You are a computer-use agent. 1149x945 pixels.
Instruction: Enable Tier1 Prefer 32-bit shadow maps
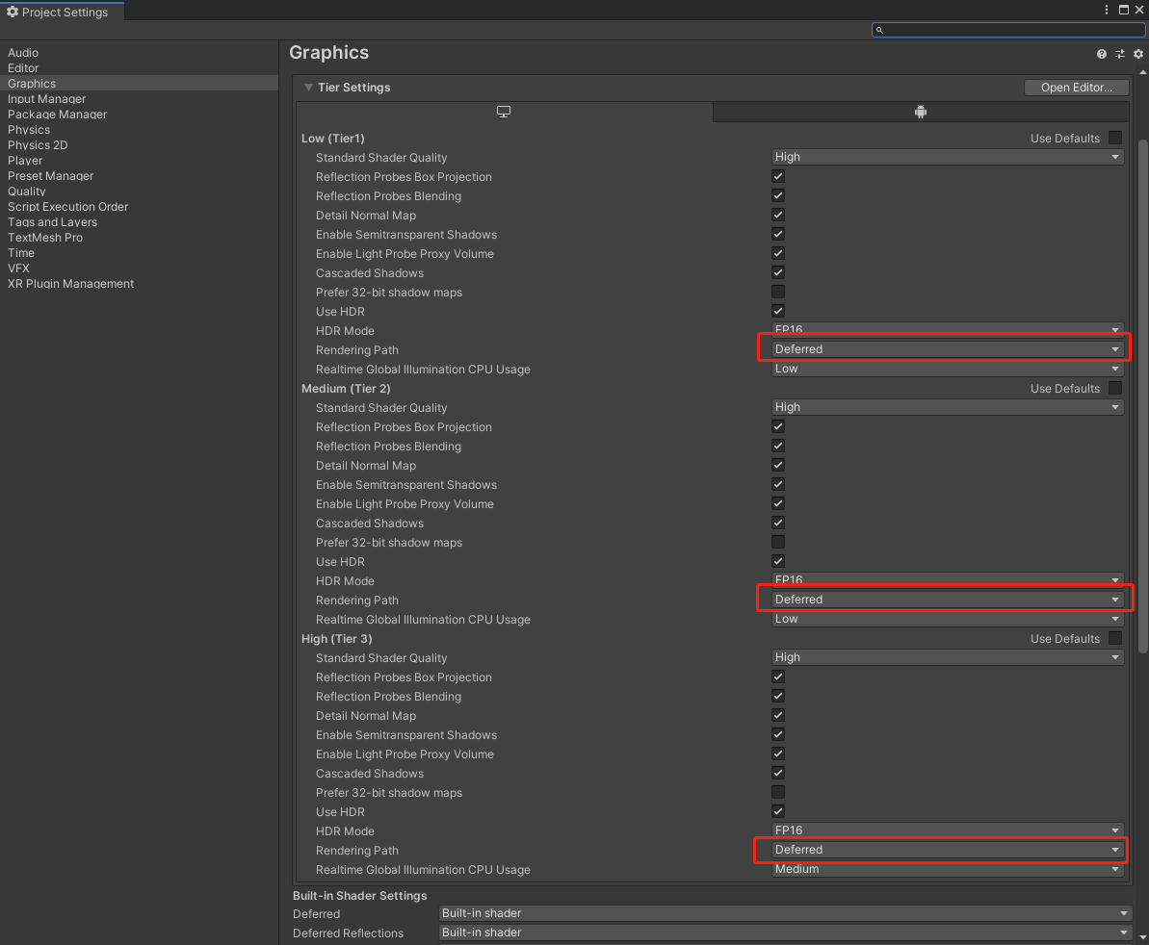click(x=778, y=292)
